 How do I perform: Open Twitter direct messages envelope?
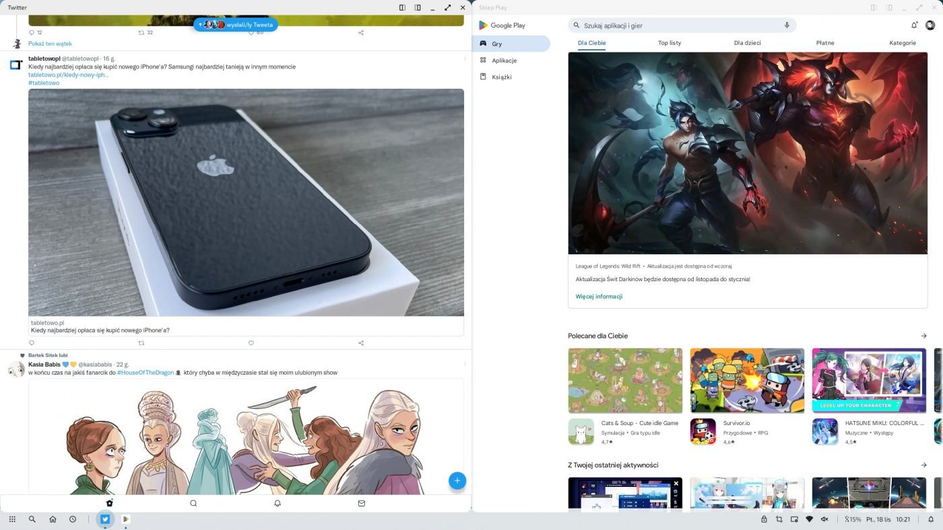362,503
